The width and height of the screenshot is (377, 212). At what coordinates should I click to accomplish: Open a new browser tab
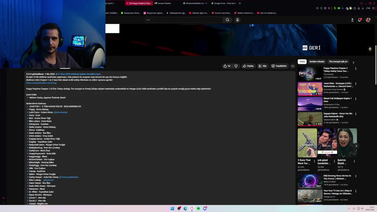click(x=240, y=3)
